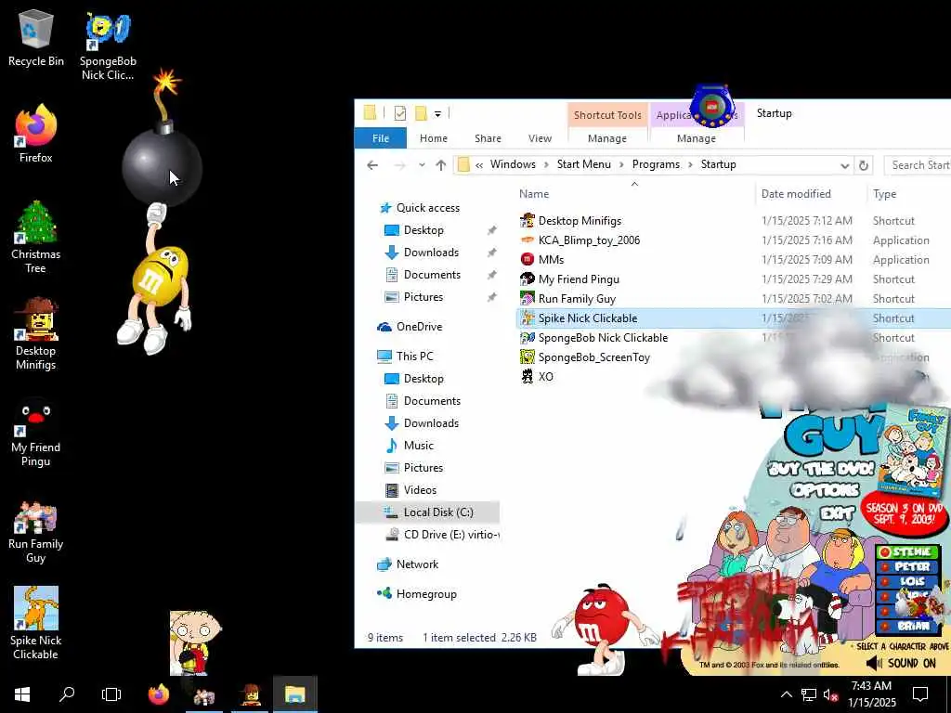Screen dimensions: 951x713
Task: Launch Firefox from the desktop
Action: (x=36, y=134)
